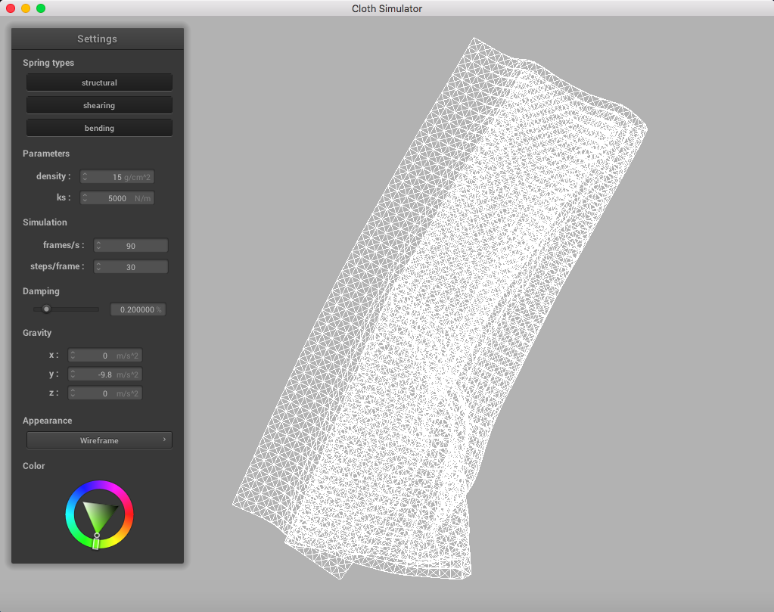Click the Gravity section label
The height and width of the screenshot is (612, 774).
(x=37, y=333)
